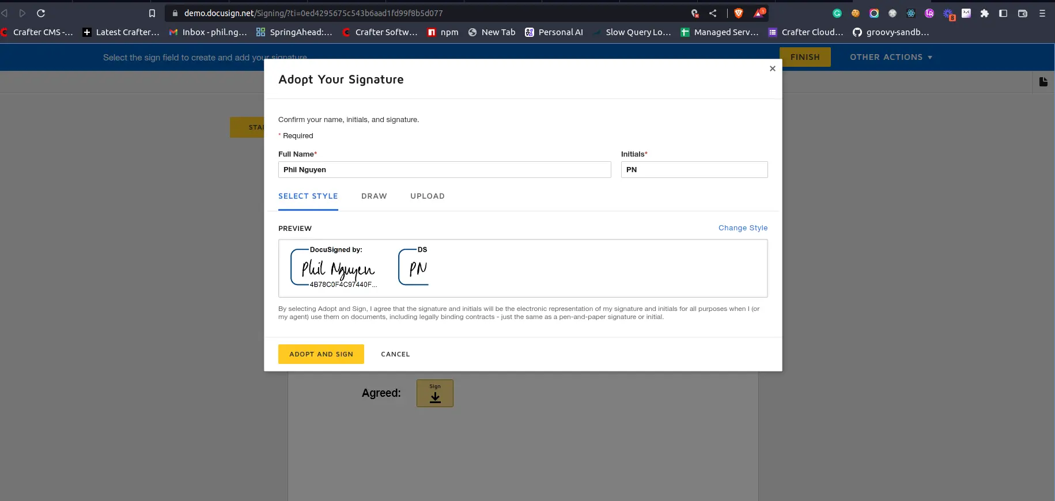Click the Brave Shields lion icon
The width and height of the screenshot is (1055, 501).
[739, 13]
